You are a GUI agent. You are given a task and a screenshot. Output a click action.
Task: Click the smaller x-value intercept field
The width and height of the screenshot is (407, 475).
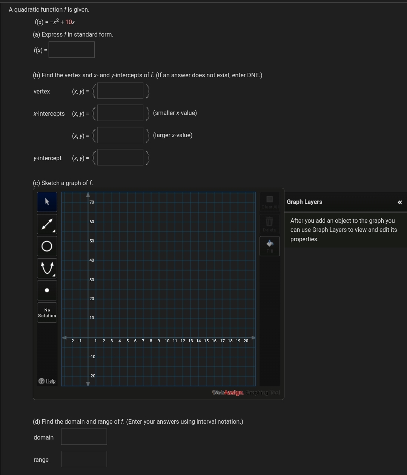(x=120, y=113)
